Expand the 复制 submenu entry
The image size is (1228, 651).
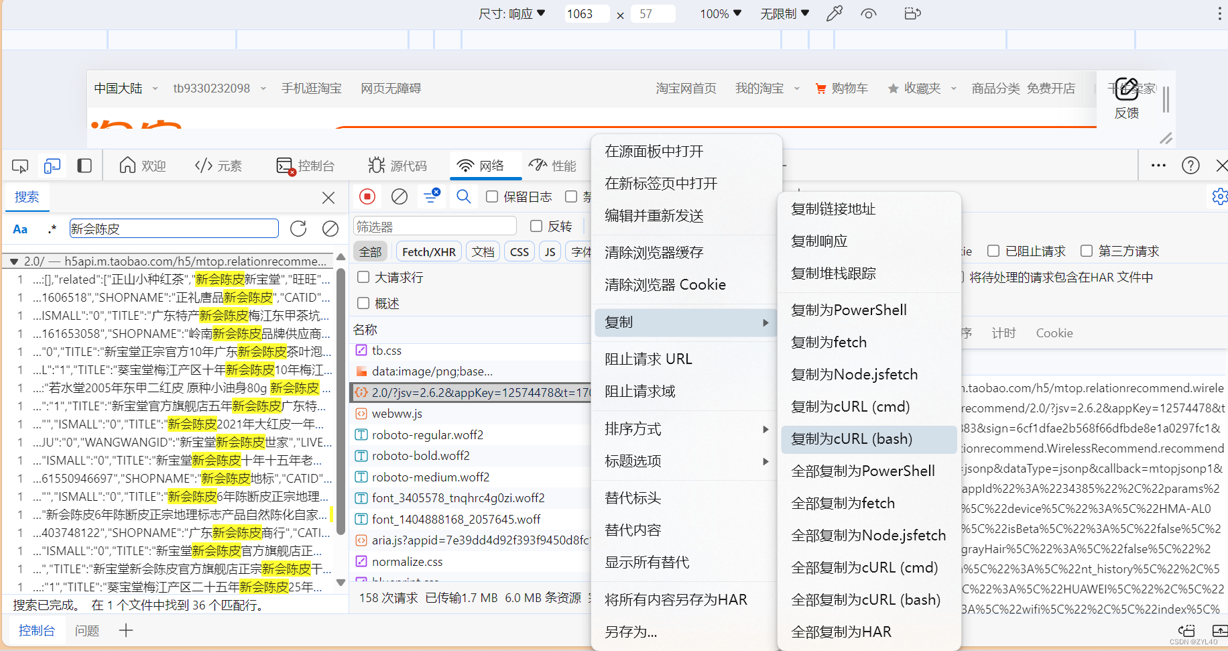pos(686,322)
